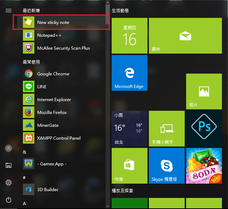228x209 pixels.
Task: Click the '3D Builder' name text
Action: tap(48, 190)
